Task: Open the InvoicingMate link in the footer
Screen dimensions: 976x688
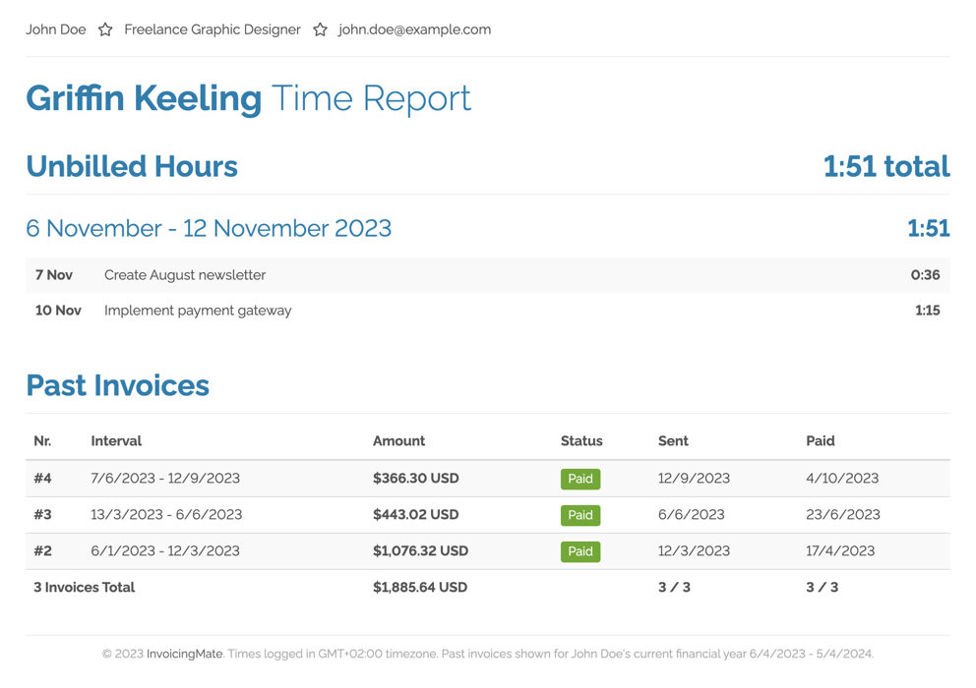Action: 184,653
